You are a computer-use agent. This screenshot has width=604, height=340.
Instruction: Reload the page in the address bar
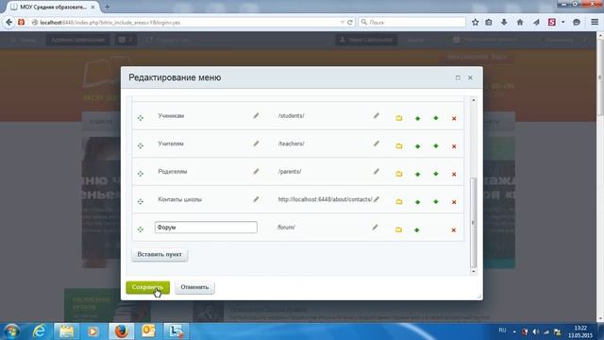tap(350, 23)
